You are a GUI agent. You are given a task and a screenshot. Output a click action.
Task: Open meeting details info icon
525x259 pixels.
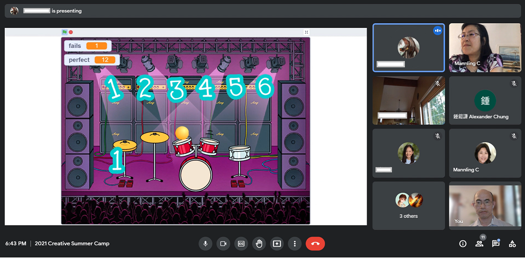click(463, 244)
